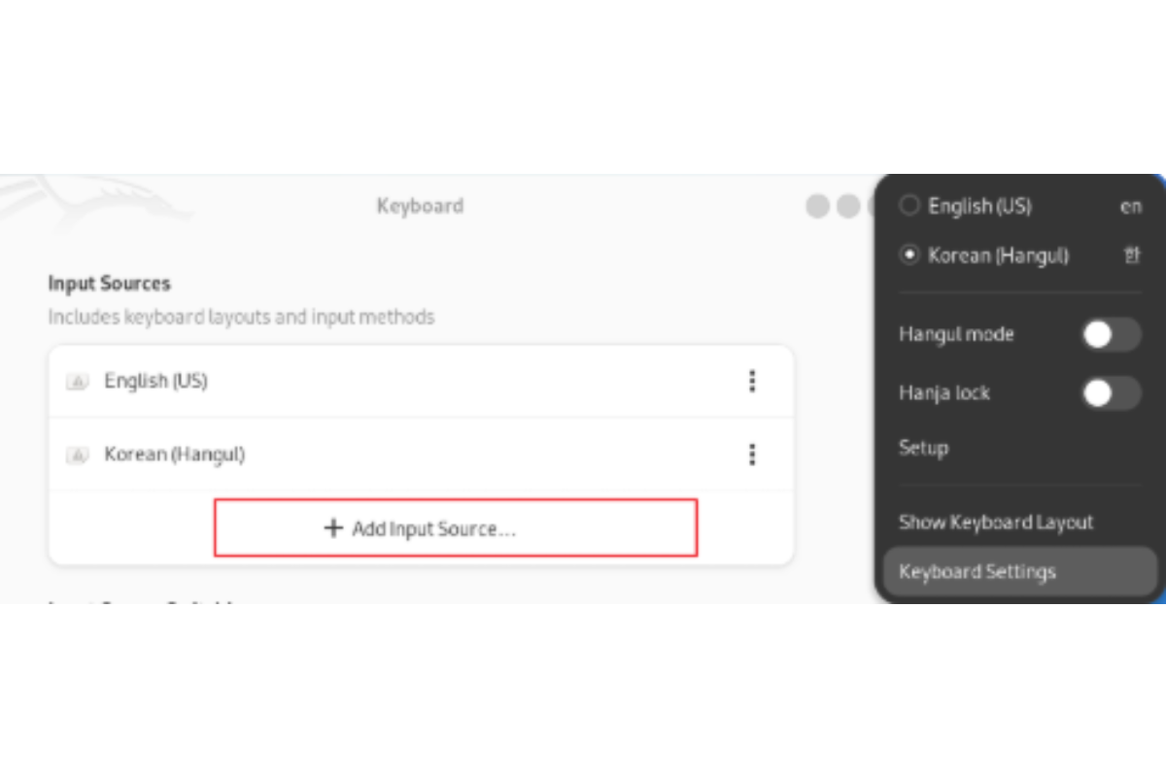Select Korean (Hangul) radio button in popup menu
This screenshot has width=1166, height=777.
[909, 255]
